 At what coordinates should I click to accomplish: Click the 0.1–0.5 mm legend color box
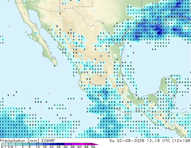coord(5,144)
